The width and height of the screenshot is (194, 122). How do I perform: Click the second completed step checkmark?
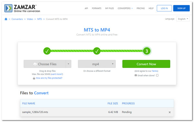97,51
